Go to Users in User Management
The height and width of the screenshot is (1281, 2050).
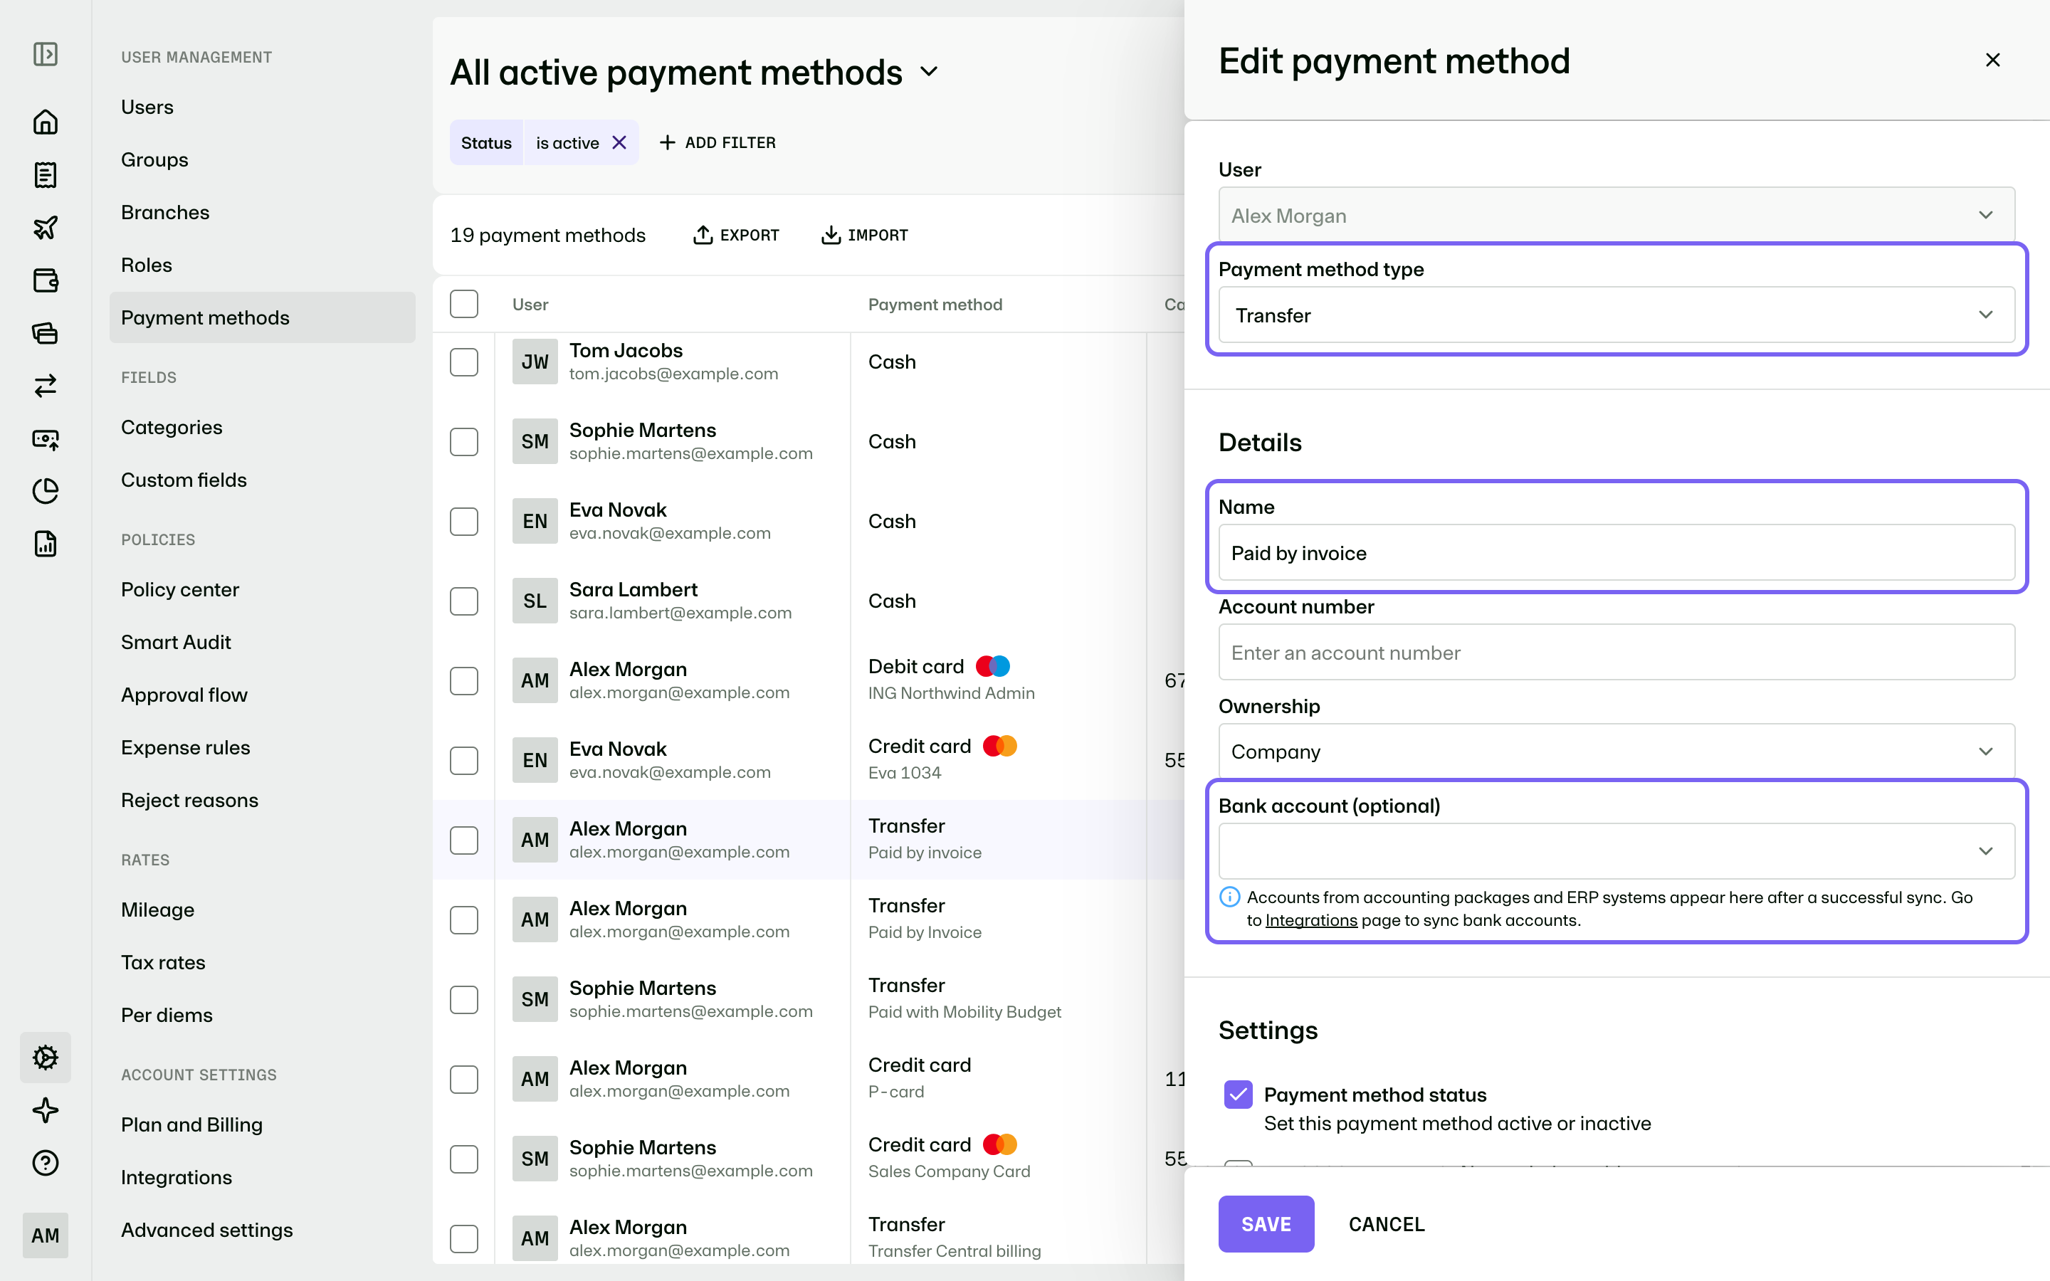tap(147, 107)
